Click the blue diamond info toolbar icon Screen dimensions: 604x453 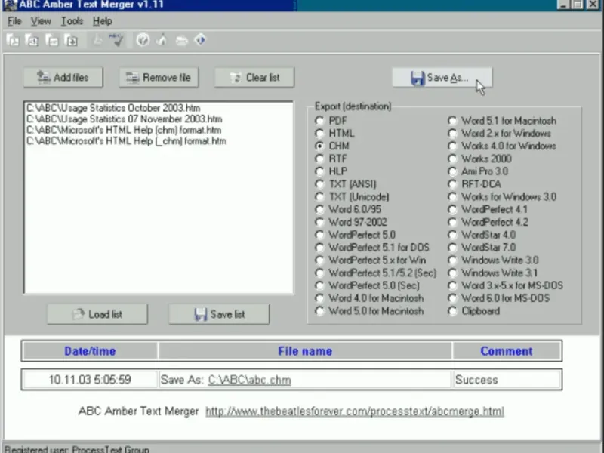[200, 40]
